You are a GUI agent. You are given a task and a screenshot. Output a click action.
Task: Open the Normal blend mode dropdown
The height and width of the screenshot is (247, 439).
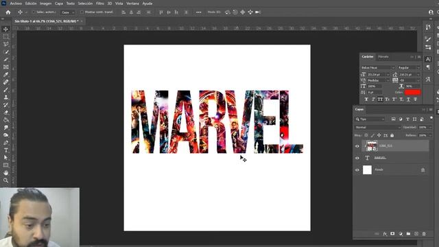[x=377, y=127]
